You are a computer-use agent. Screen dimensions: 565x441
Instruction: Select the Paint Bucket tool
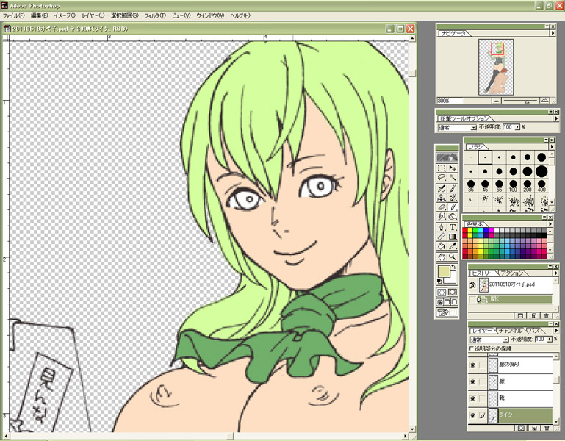pyautogui.click(x=442, y=246)
